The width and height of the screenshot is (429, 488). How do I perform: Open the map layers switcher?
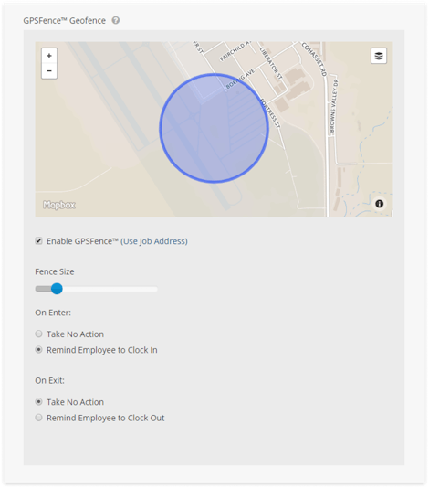coord(379,56)
